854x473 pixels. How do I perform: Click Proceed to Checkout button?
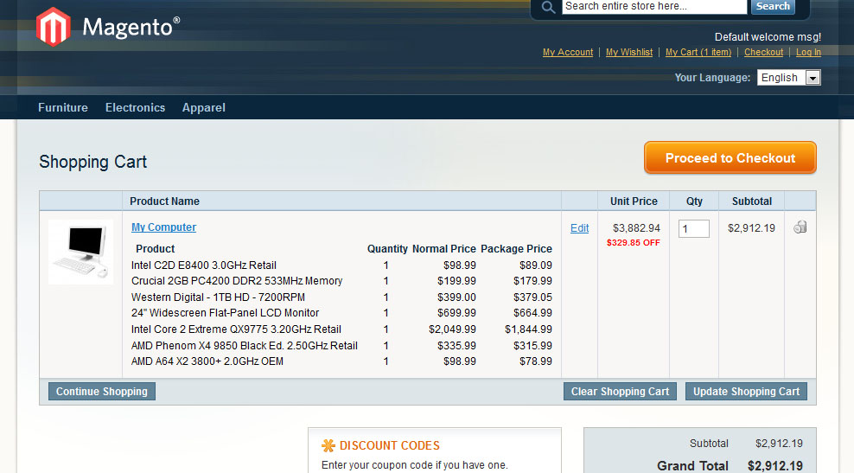pyautogui.click(x=730, y=158)
